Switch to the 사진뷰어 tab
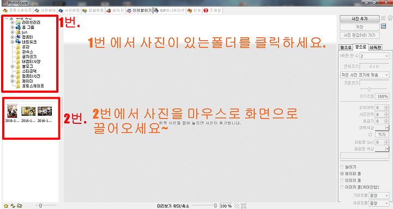 (x=45, y=10)
